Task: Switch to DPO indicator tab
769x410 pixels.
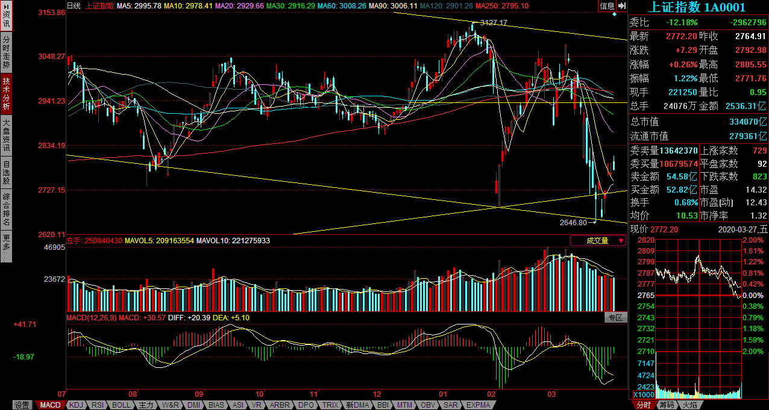Action: click(306, 405)
